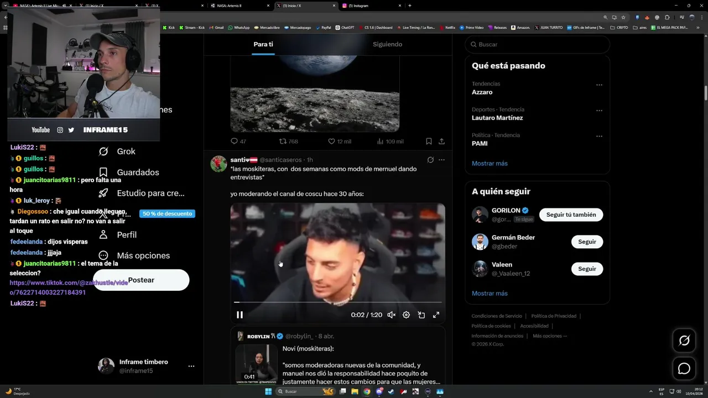
Task: Open account menu dots beside Inframe timbero
Action: pos(191,366)
